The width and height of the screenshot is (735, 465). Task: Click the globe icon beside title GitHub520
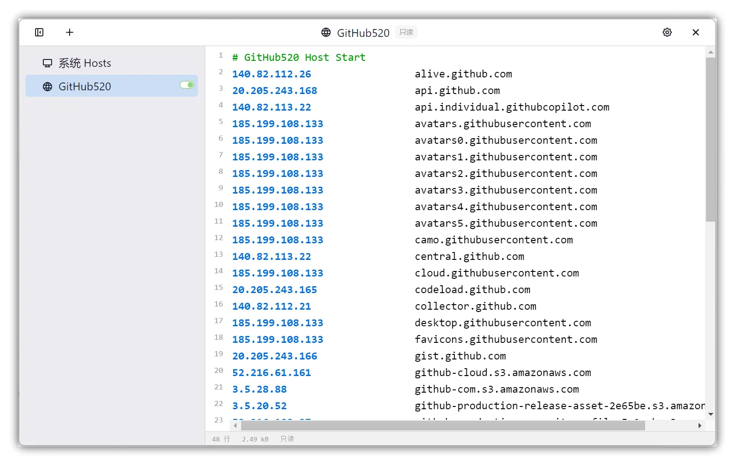tap(326, 32)
